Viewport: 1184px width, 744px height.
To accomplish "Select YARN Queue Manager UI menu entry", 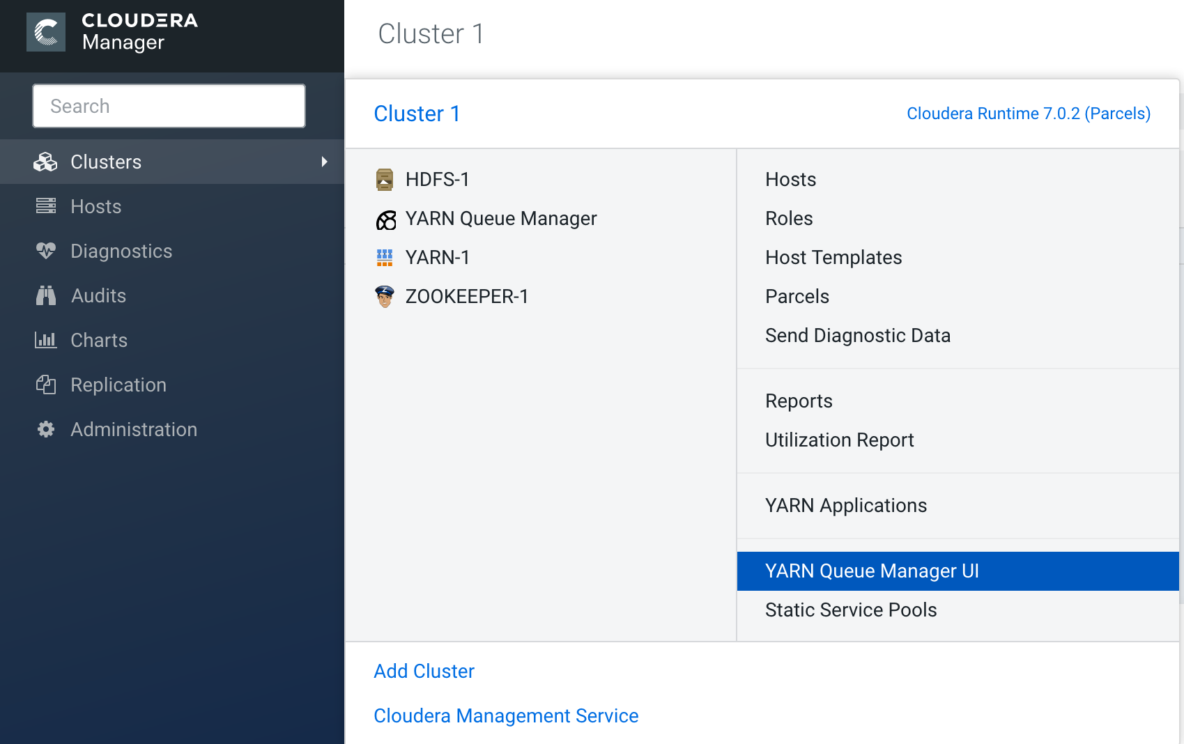I will [872, 571].
